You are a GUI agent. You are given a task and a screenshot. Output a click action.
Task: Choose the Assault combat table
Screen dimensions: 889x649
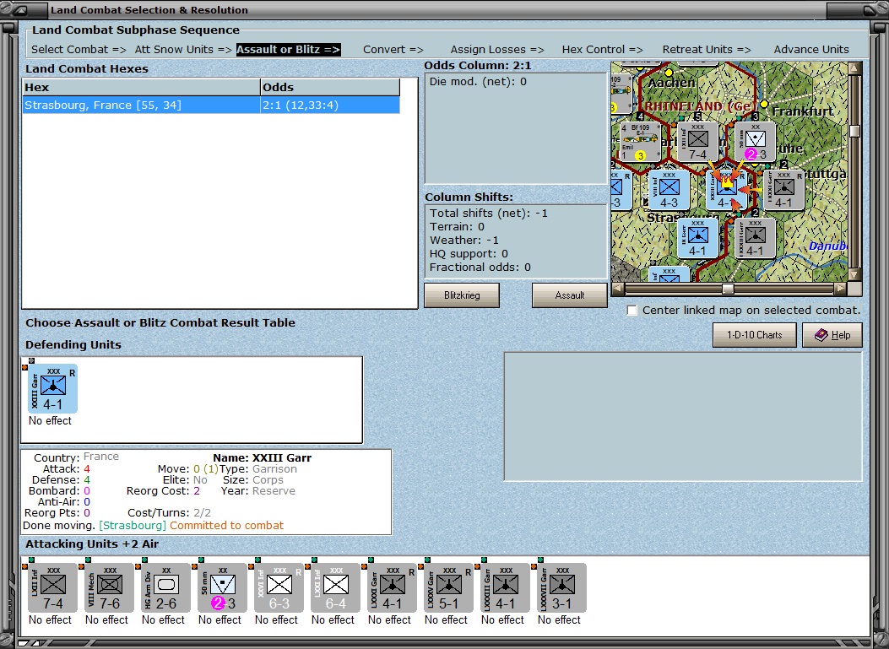point(569,295)
